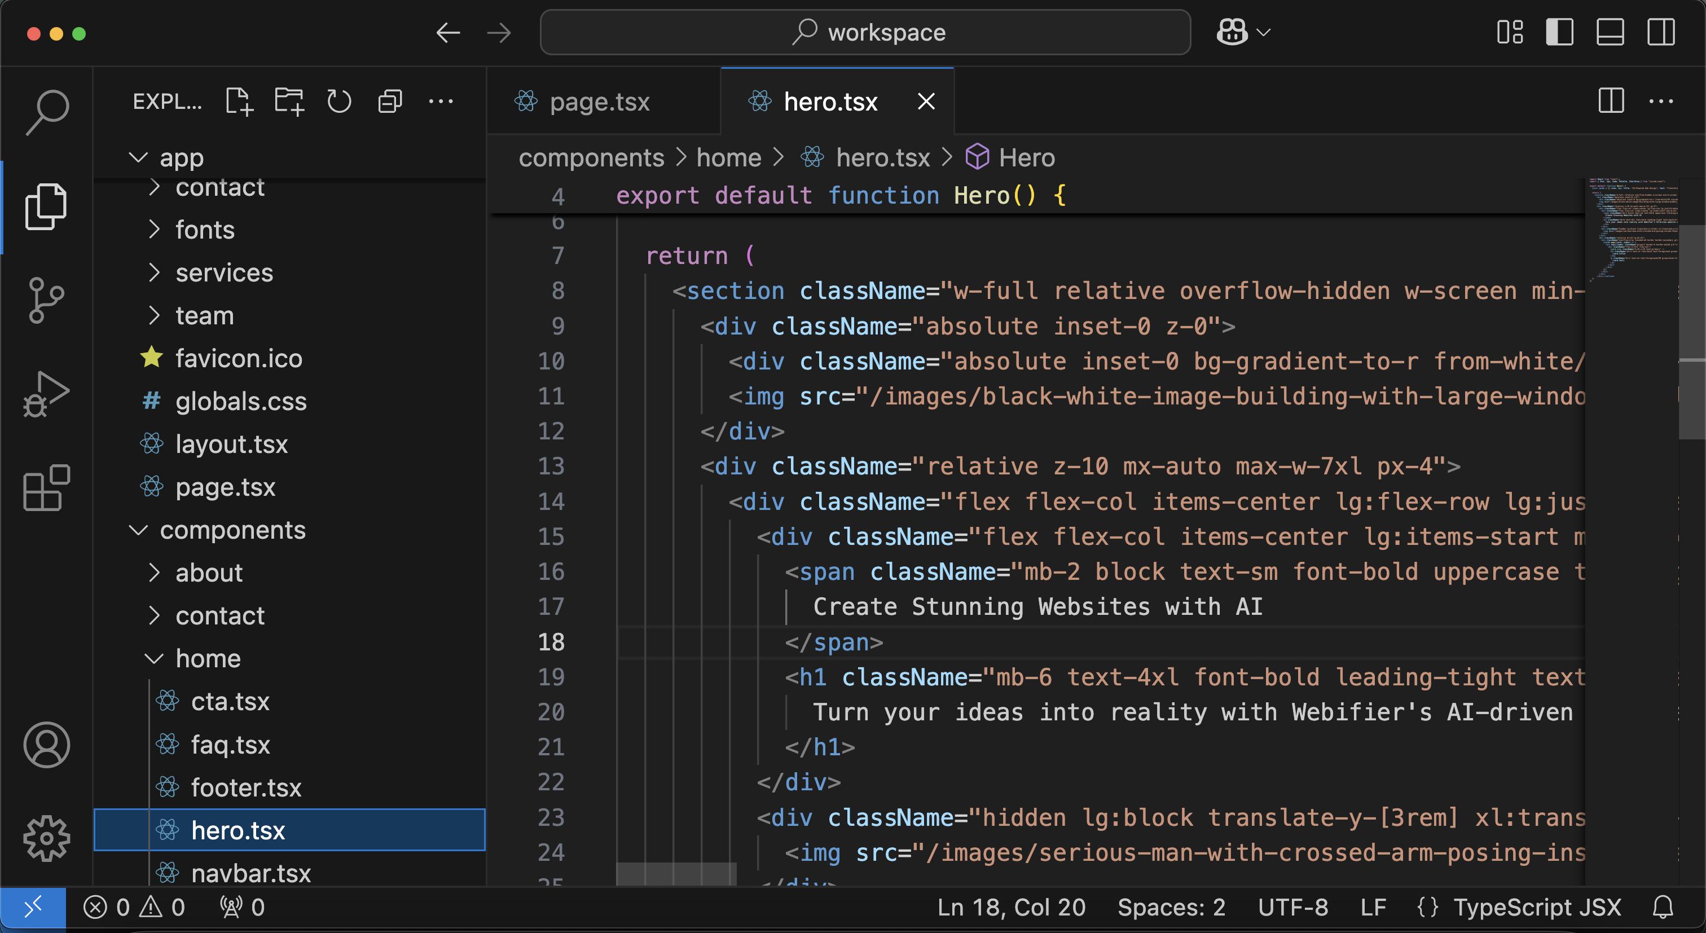
Task: Click the horizontal scrollbar in editor
Action: point(675,874)
